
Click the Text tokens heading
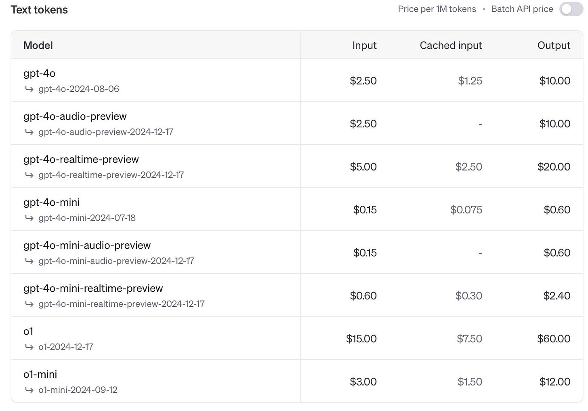39,10
